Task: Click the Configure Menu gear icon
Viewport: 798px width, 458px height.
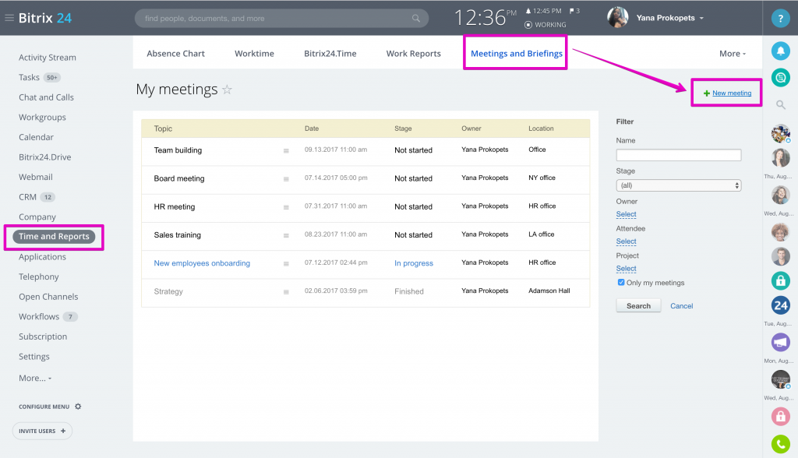Action: pyautogui.click(x=78, y=407)
